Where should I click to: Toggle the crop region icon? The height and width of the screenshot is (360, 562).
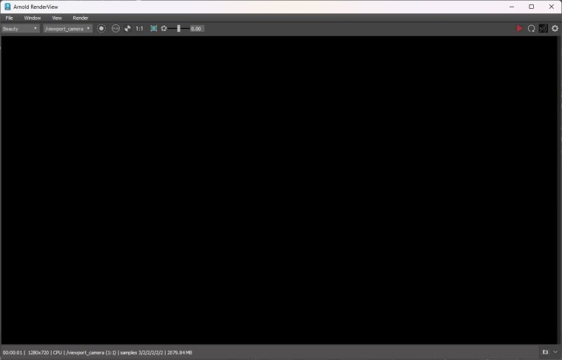pyautogui.click(x=154, y=29)
